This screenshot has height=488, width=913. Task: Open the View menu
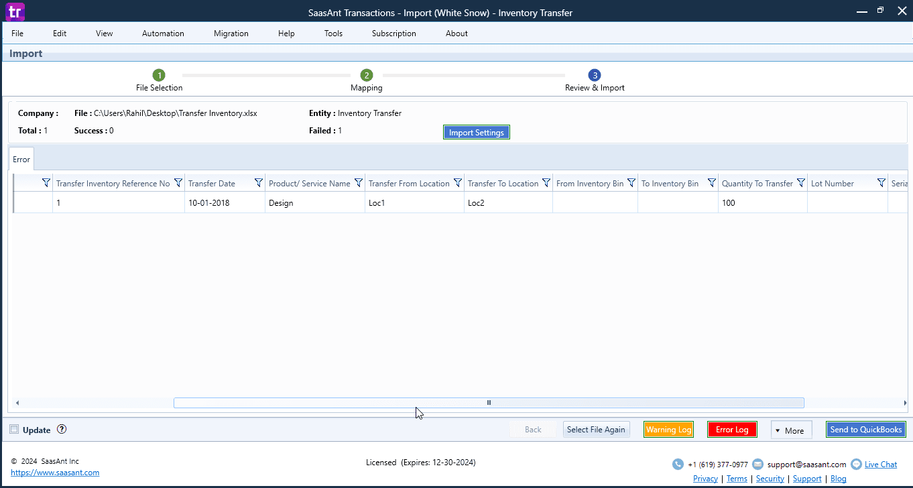point(105,34)
